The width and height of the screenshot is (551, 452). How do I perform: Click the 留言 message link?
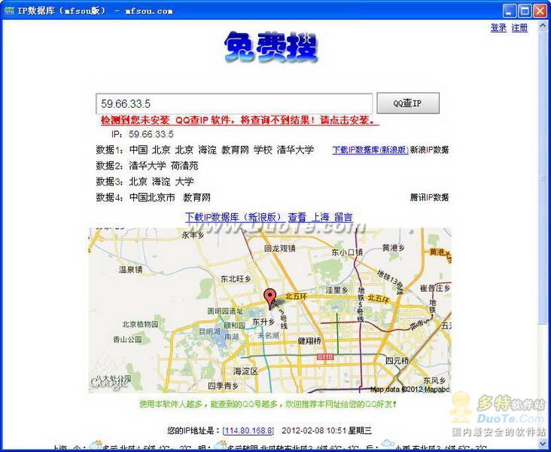(343, 217)
